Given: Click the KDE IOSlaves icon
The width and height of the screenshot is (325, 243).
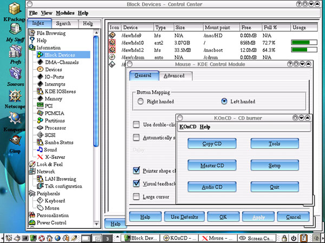Looking at the screenshot, I should tap(40, 91).
